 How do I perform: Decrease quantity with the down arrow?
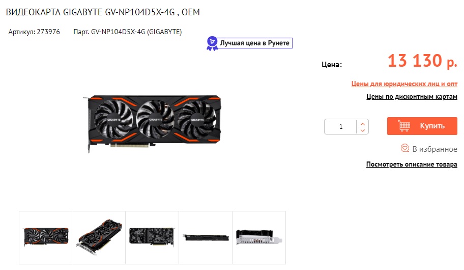click(363, 130)
